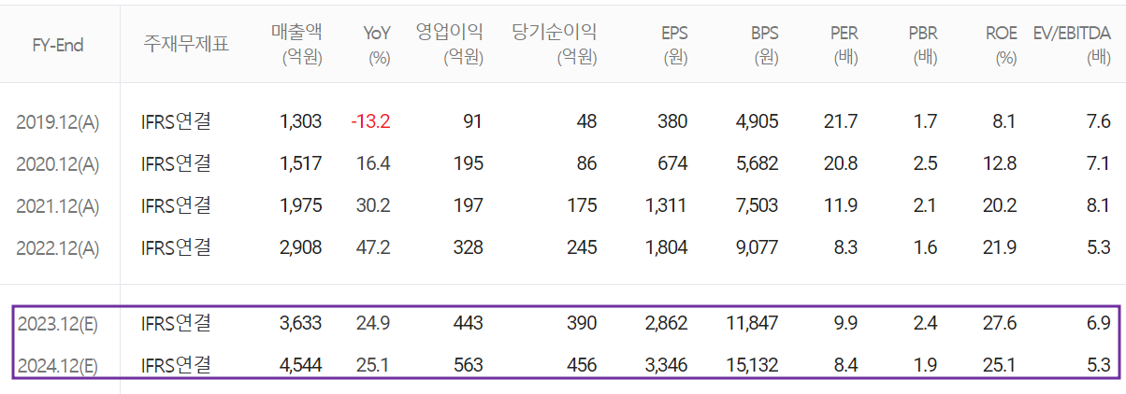Select the 48 net income value

pyautogui.click(x=586, y=121)
